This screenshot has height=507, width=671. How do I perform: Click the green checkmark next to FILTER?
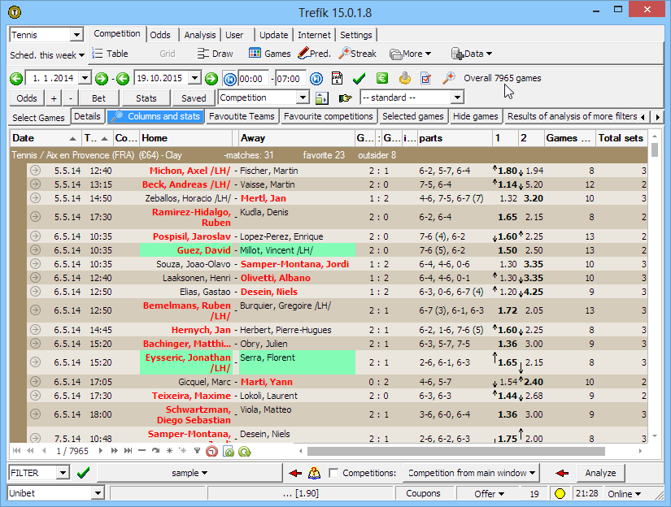83,473
